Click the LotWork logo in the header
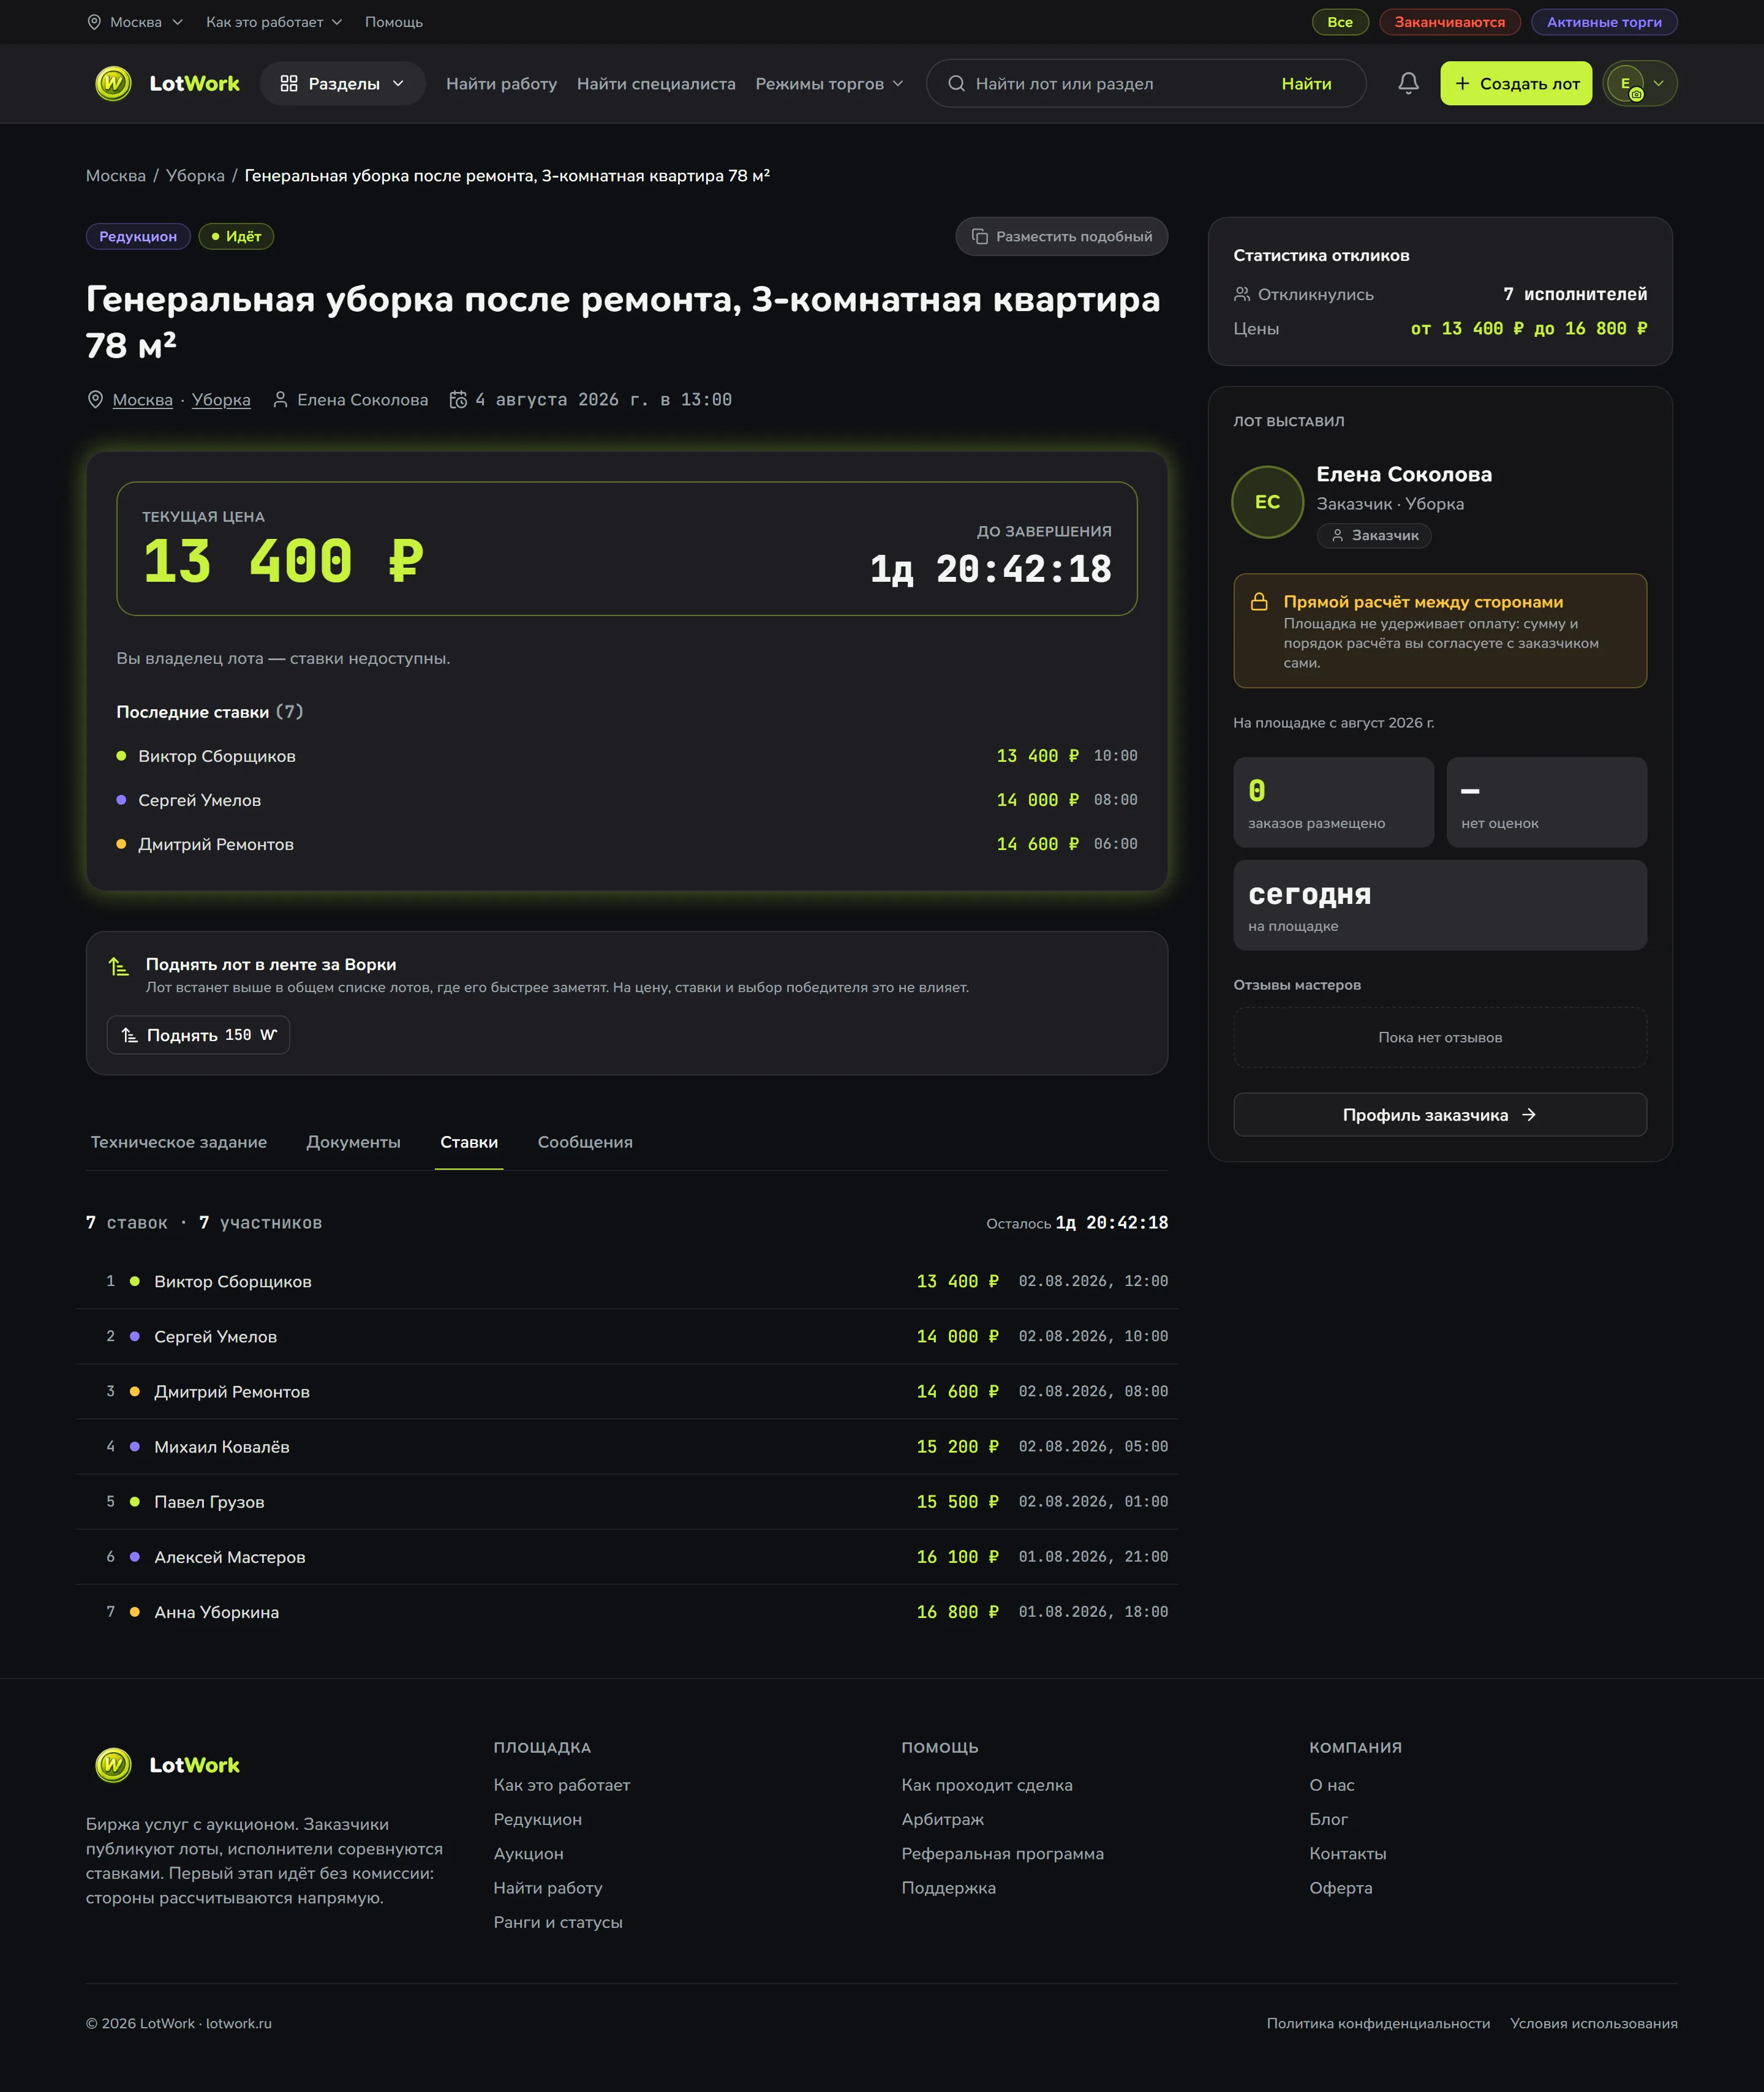 [167, 83]
